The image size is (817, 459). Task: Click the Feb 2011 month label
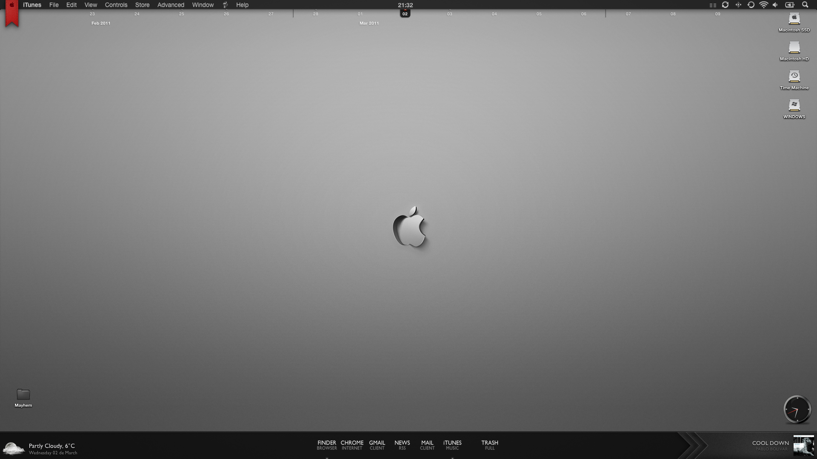coord(101,23)
